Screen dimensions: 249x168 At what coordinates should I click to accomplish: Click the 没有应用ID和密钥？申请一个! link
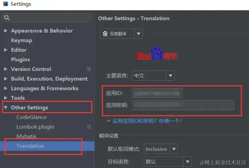[x=147, y=121]
